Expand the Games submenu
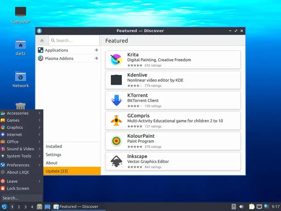Screen dimensions: 281x211 click(x=21, y=120)
